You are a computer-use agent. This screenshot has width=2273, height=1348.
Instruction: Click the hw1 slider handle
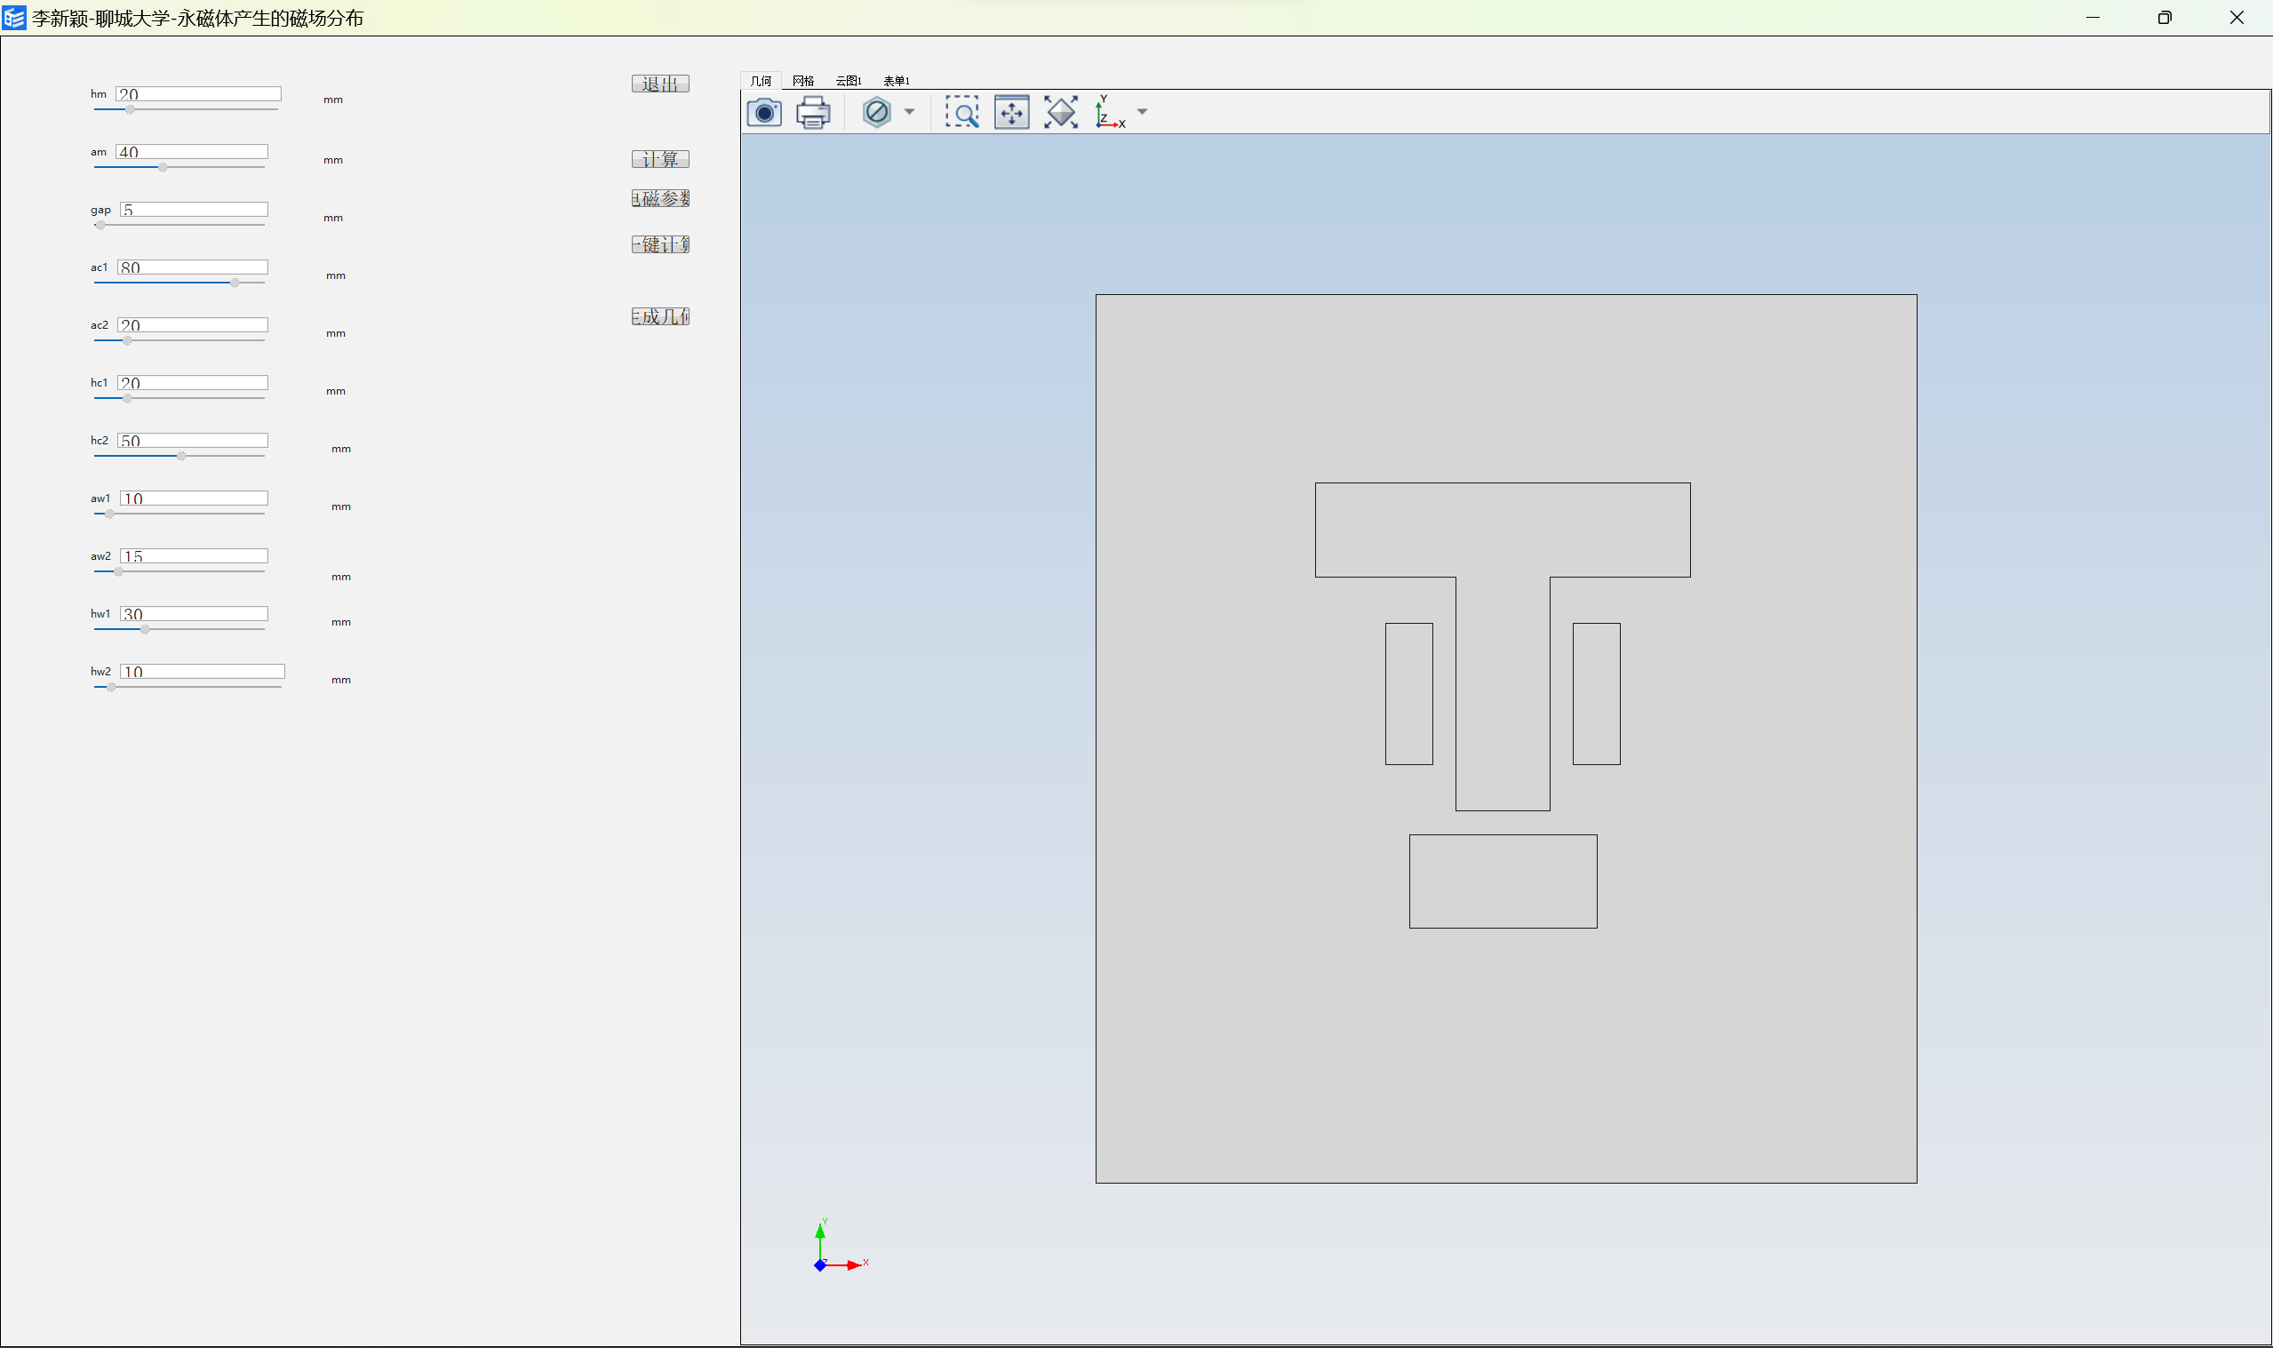pyautogui.click(x=144, y=629)
